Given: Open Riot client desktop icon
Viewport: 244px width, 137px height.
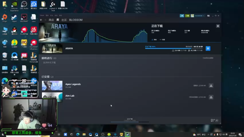Looking at the screenshot, I should 24,31.
